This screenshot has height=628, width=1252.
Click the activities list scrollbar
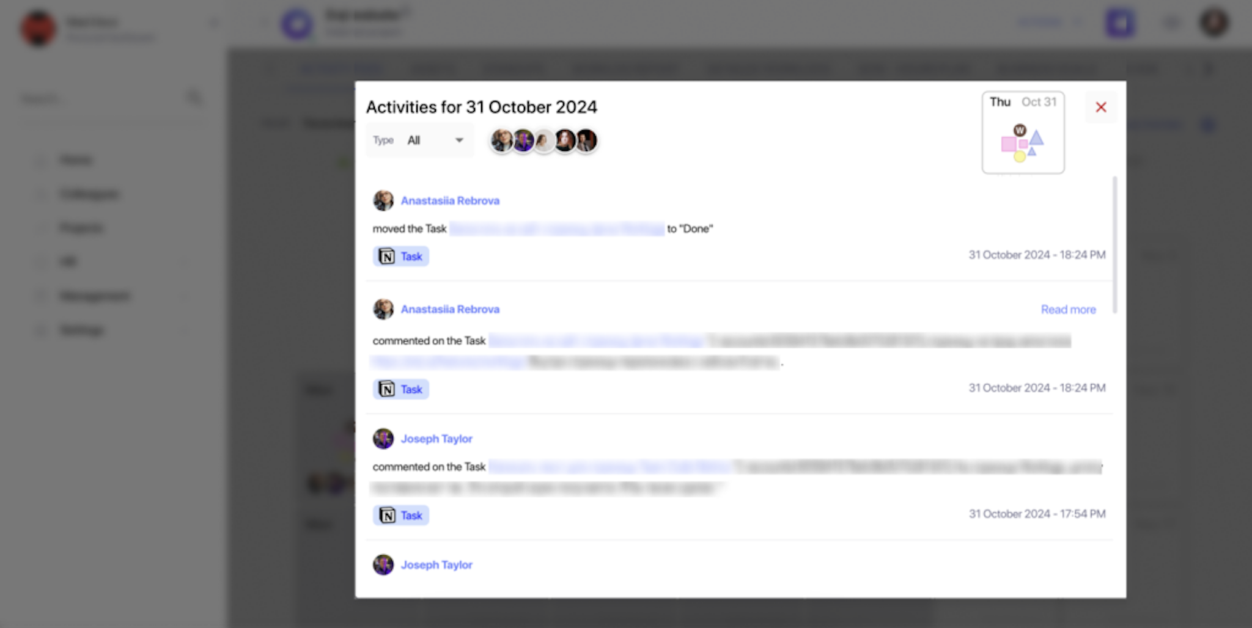pos(1115,244)
